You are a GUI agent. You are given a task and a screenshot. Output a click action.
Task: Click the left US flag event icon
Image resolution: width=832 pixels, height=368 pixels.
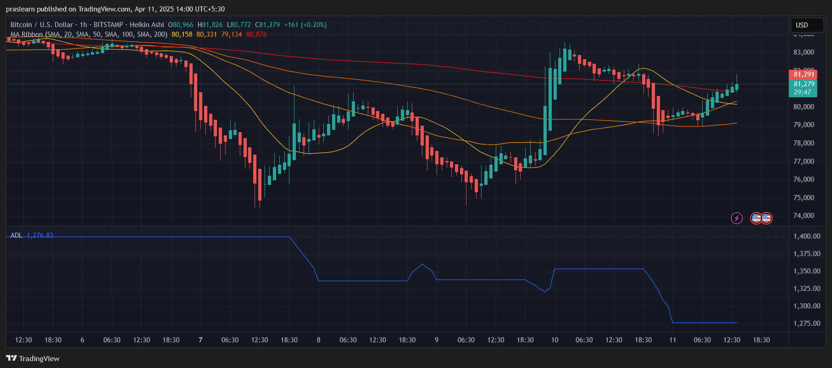(x=756, y=218)
